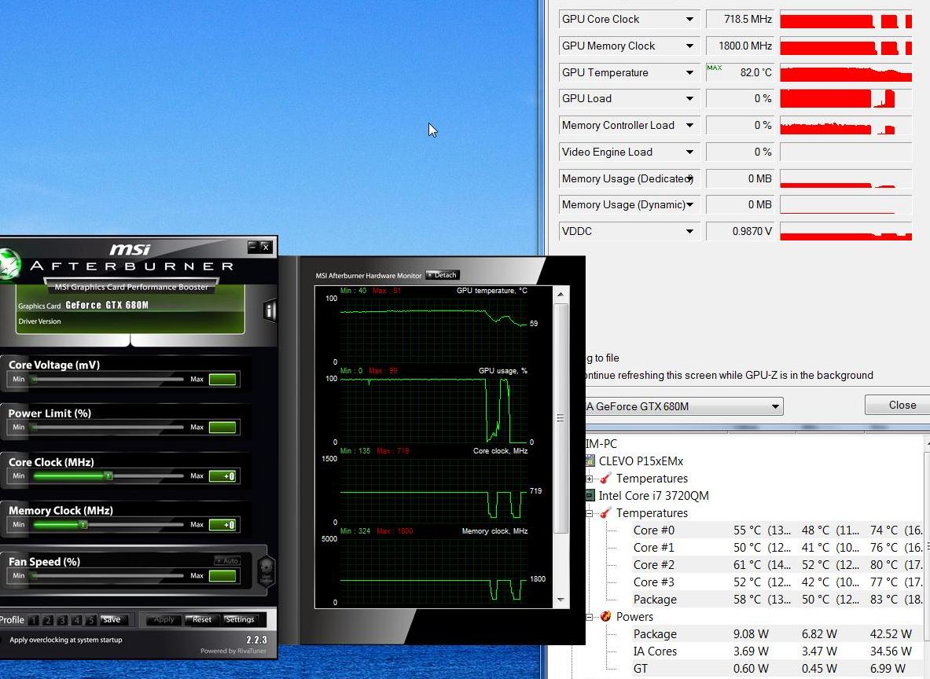This screenshot has width=930, height=679.
Task: Click the CLEVO P15xEMx motherboard icon
Action: coord(590,461)
